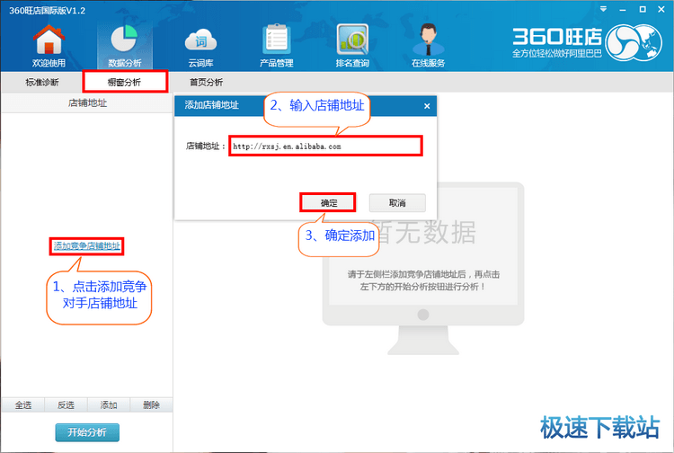Click the 店铺地址 column header
674x453 pixels.
point(87,103)
